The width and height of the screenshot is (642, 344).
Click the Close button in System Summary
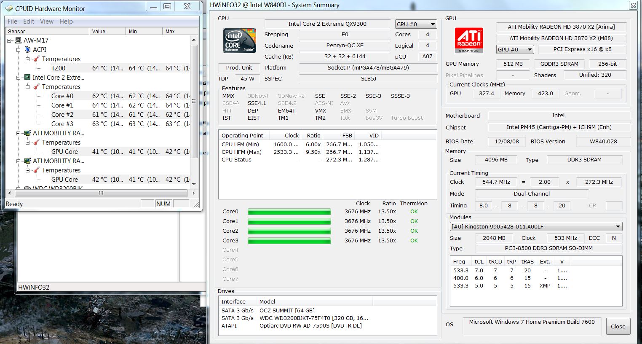click(618, 326)
